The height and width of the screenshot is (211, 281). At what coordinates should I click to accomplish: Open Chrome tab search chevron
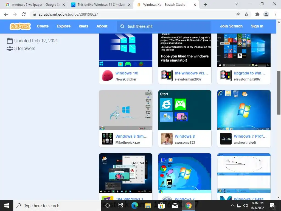click(237, 4)
